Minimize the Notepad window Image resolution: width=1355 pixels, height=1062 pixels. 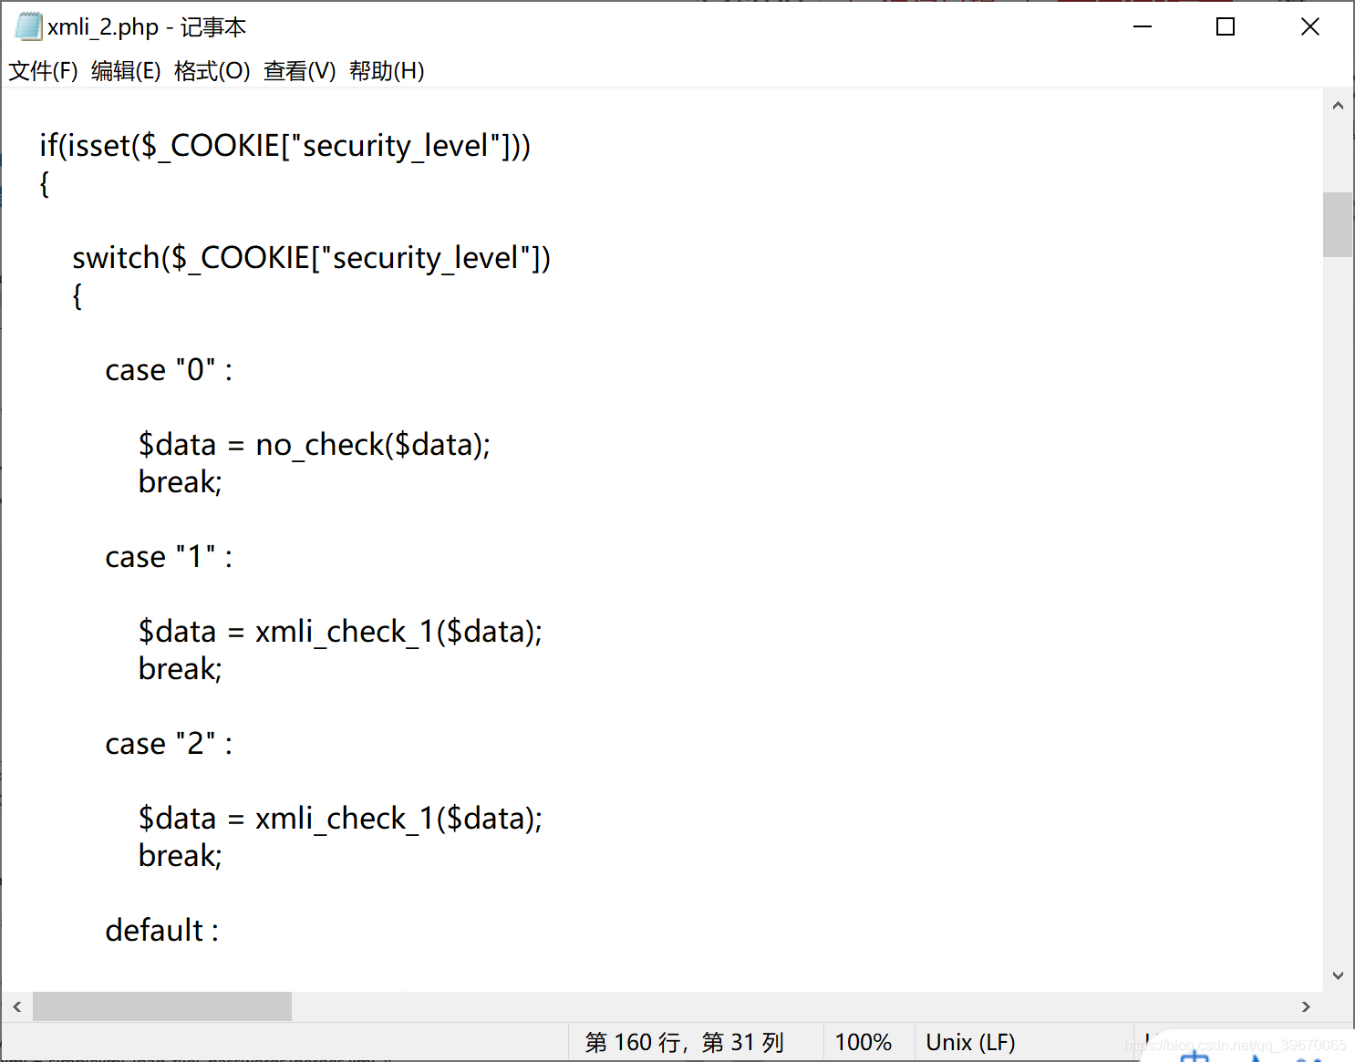[1143, 26]
